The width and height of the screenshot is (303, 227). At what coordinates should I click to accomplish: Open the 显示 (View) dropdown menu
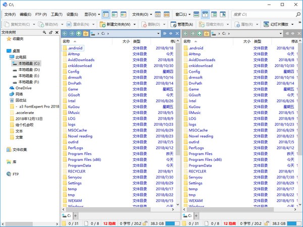[x=91, y=14]
